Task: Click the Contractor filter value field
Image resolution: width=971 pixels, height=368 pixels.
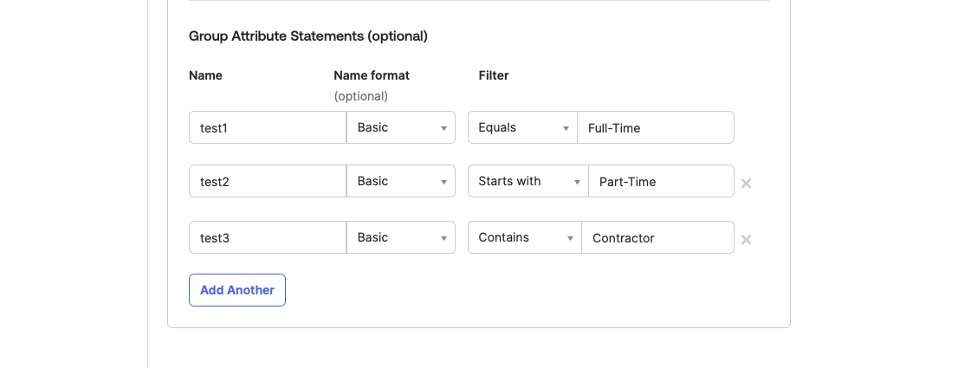Action: pos(657,237)
